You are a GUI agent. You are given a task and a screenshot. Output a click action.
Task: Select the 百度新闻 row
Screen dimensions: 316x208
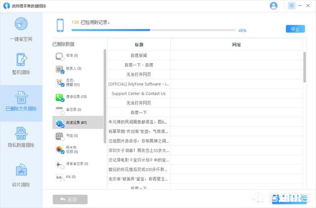205,55
